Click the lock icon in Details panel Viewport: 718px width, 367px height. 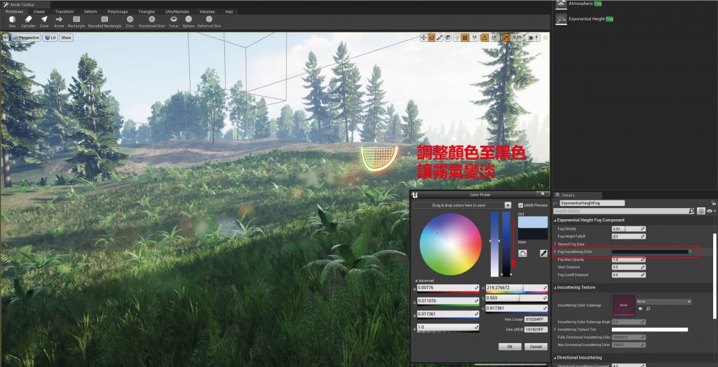tap(714, 202)
